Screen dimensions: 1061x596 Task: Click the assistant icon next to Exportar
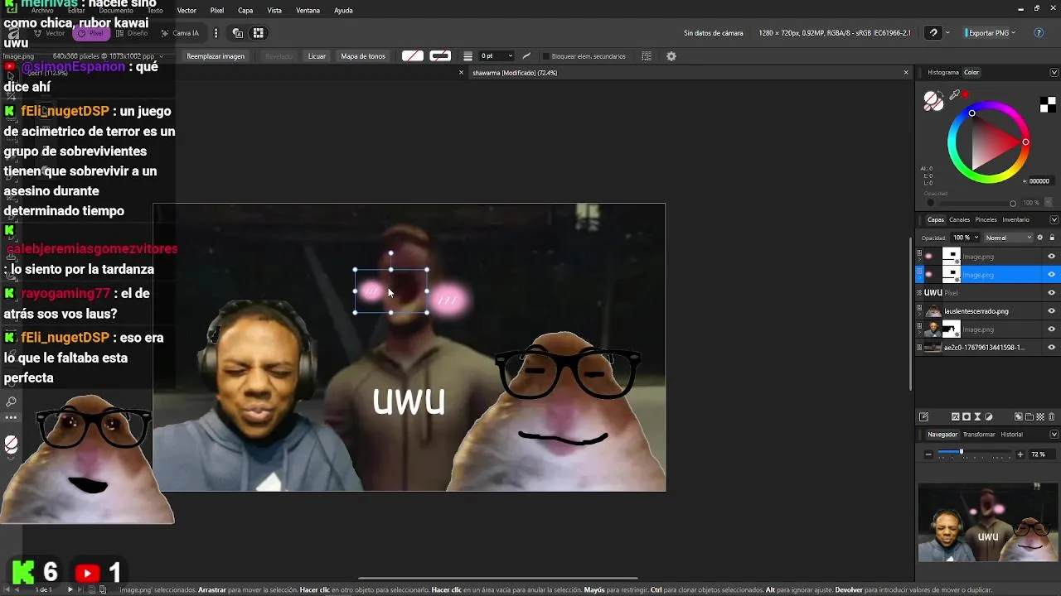(x=933, y=33)
